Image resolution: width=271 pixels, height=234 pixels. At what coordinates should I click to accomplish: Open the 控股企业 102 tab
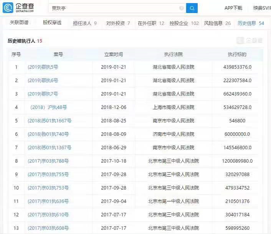click(x=184, y=23)
